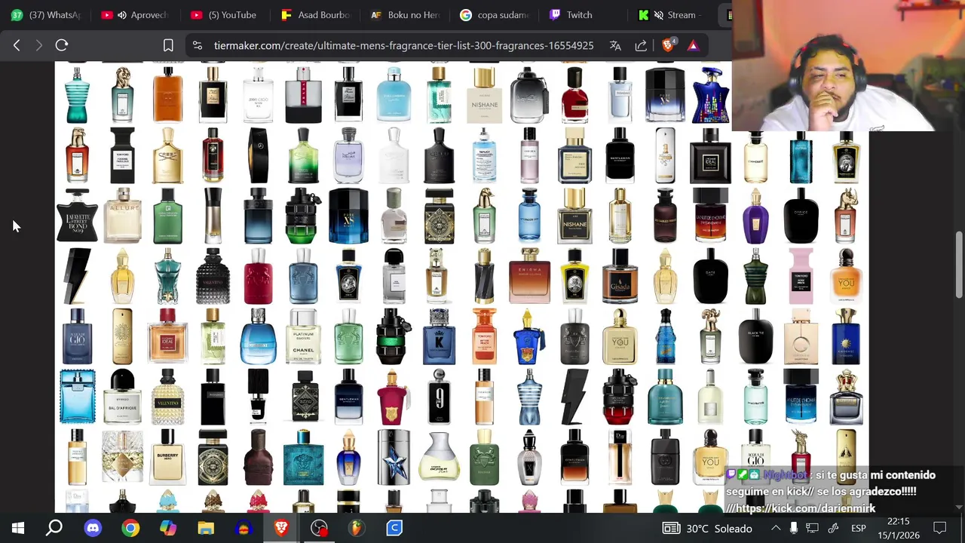Select the black Office fragrance bottle

click(x=801, y=216)
